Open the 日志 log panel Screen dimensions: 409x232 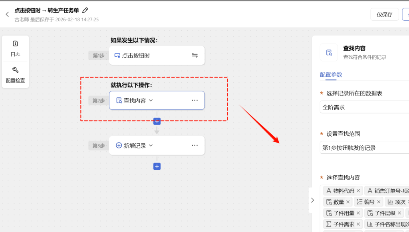[16, 49]
